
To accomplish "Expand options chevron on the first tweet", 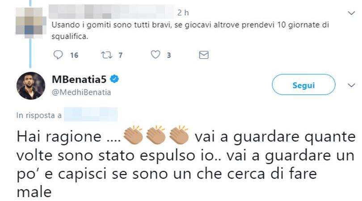I will coord(351,13).
